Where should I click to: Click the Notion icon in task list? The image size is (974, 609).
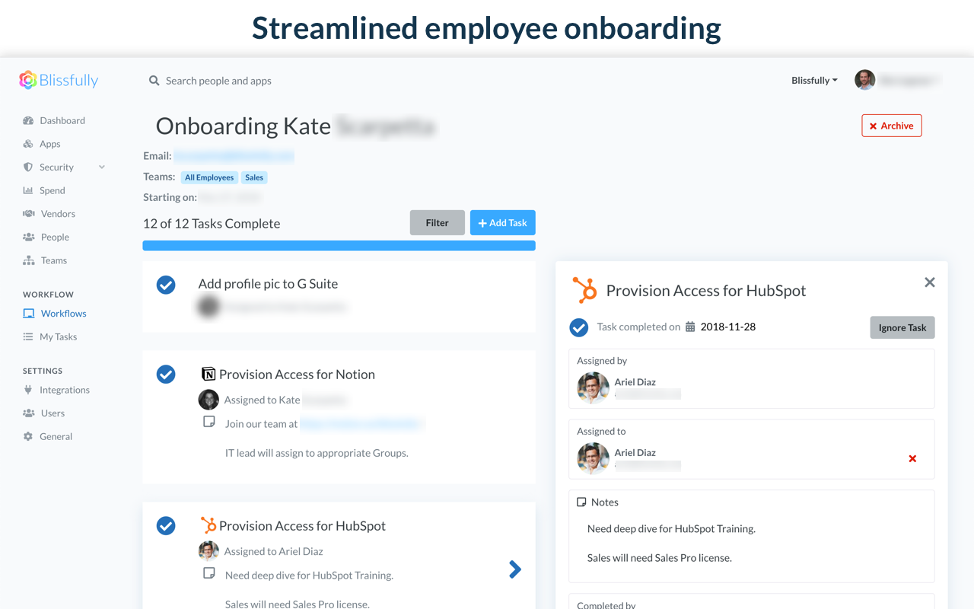208,374
